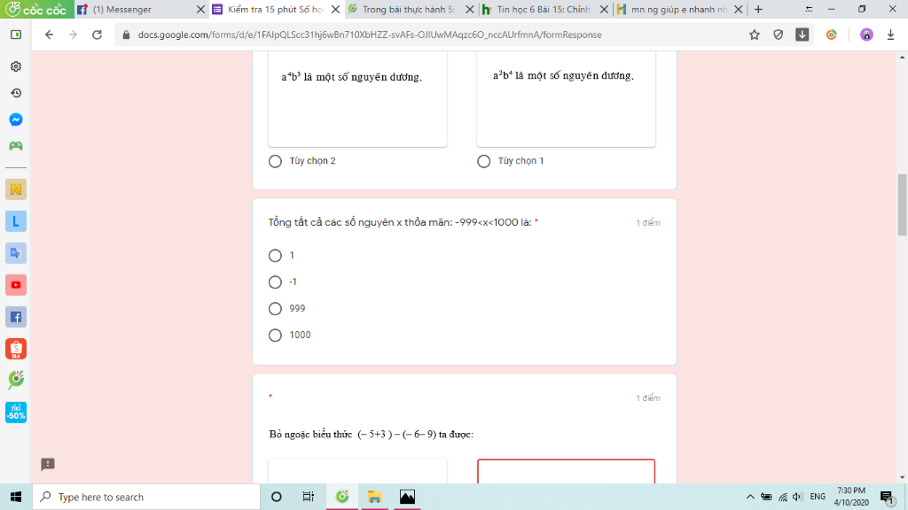Open the Cốc Cốc browser menu logo
Image resolution: width=908 pixels, height=510 pixels.
click(x=36, y=9)
